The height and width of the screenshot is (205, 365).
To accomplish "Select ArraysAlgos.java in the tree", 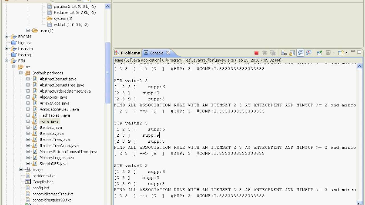I will tap(54, 103).
